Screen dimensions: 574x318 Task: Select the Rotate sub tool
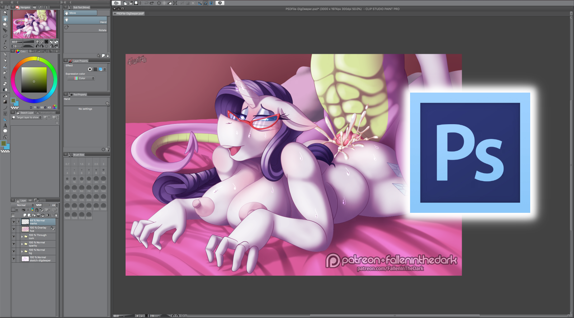pyautogui.click(x=85, y=29)
